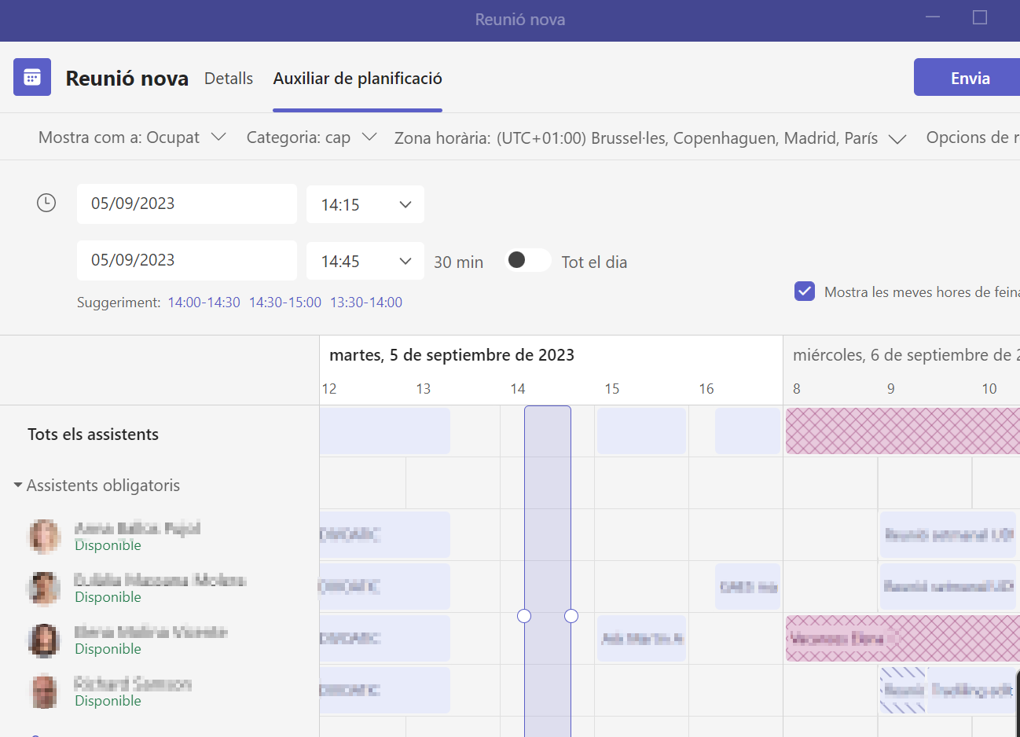
Task: Open the partially visible Opcions menu
Action: coord(973,137)
